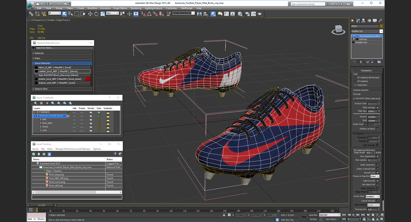The width and height of the screenshot is (411, 222).
Task: Choose the Select and Rotate tool
Action: pyautogui.click(x=96, y=14)
